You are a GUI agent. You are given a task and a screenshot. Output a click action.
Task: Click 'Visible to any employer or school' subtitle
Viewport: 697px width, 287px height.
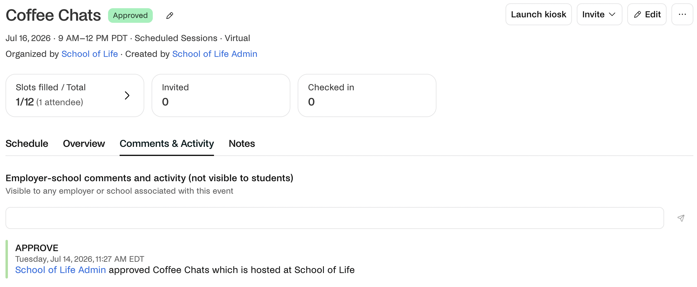pos(119,191)
